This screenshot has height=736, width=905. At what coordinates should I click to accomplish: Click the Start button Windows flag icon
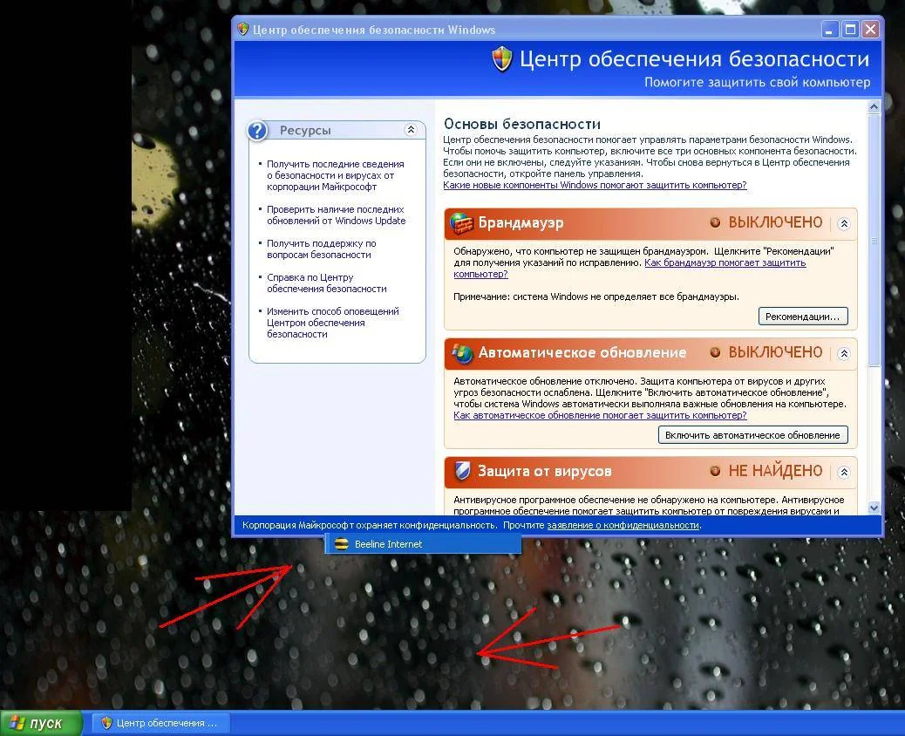pos(17,723)
